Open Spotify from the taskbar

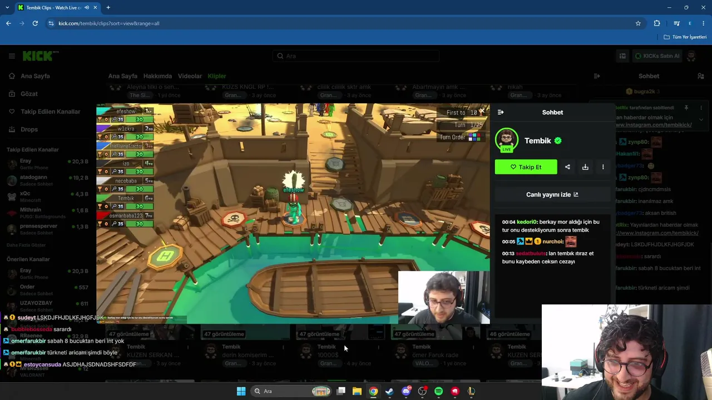coord(438,391)
